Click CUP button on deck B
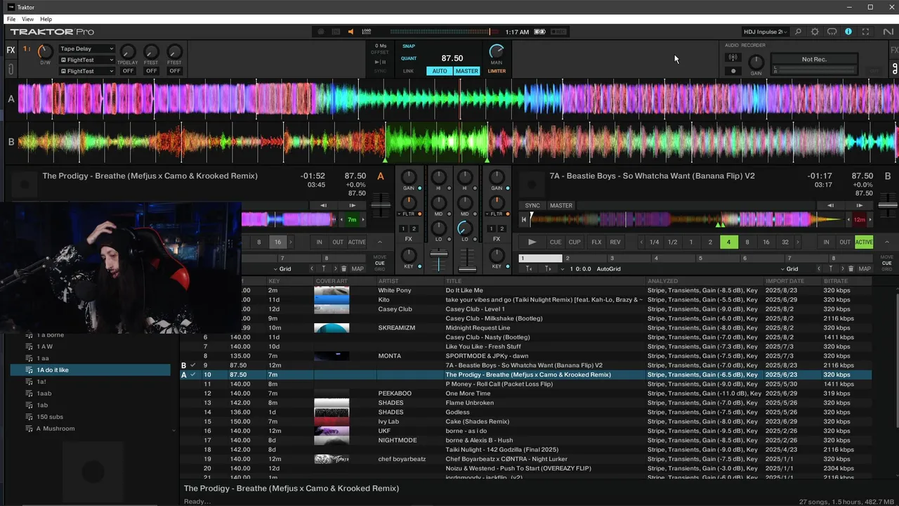Viewport: 899px width, 506px height. [x=575, y=242]
